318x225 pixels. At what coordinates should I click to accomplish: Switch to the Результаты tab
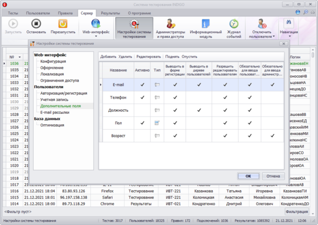click(110, 13)
